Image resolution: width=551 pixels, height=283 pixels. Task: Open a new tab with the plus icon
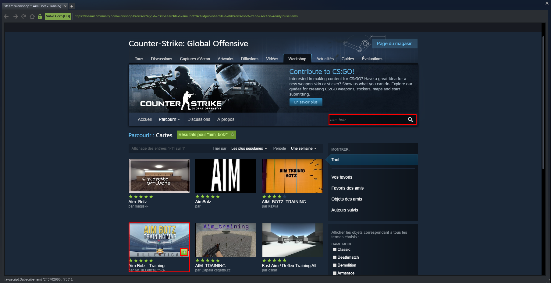[72, 6]
